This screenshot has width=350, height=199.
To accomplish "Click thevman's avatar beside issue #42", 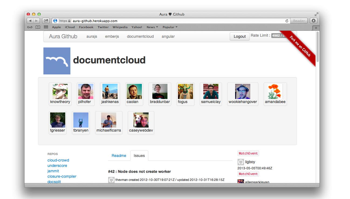I will point(111,180).
